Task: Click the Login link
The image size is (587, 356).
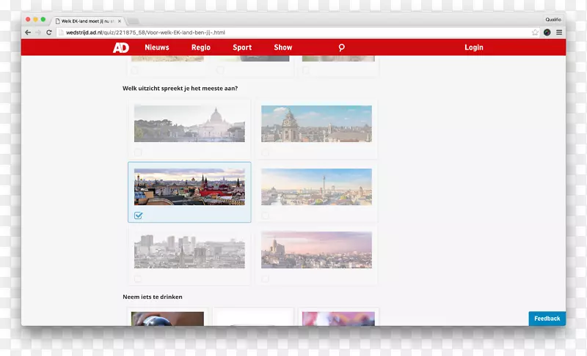Action: (474, 48)
